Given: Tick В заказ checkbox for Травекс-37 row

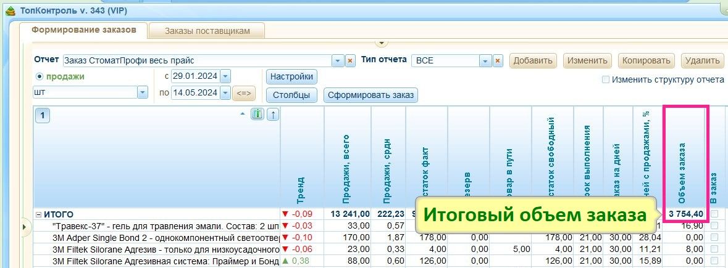Looking at the screenshot, I should point(714,225).
